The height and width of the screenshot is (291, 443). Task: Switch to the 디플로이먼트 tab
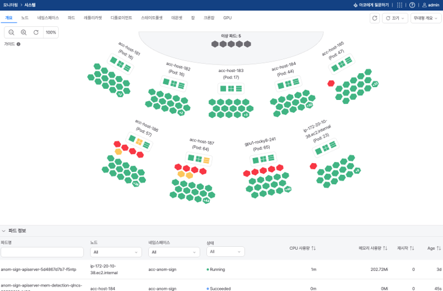click(x=121, y=18)
